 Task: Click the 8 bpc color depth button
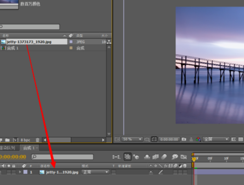[x=26, y=140]
